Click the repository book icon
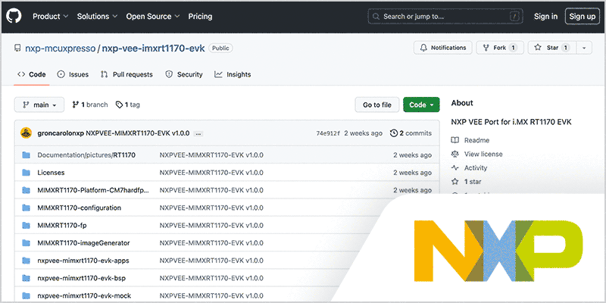Screen dimensions: 606x303 17,48
